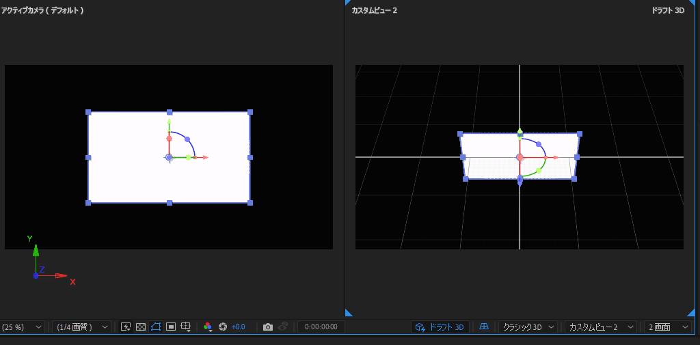The image size is (700, 345).
Task: Click red X-axis arrow in custom view 2
Action: 555,158
